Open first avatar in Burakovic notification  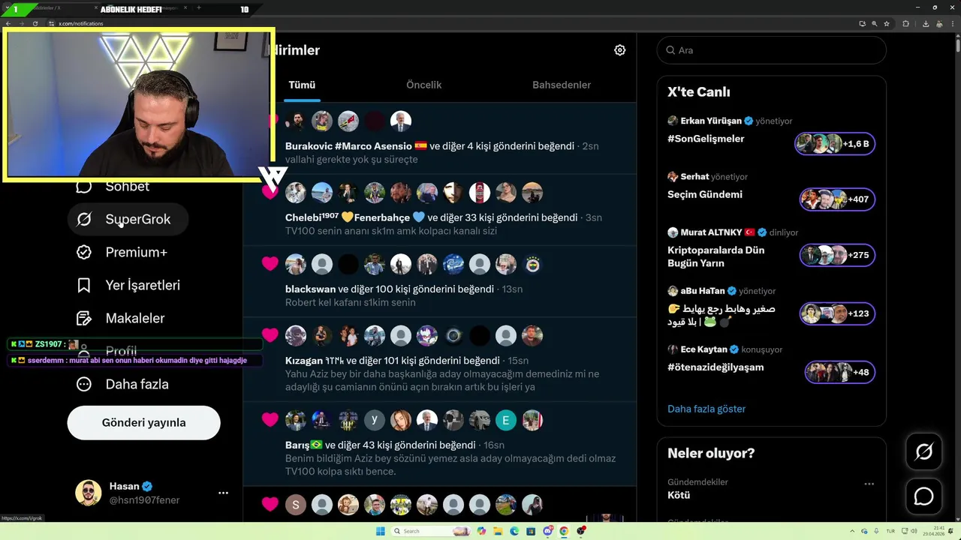coord(296,121)
